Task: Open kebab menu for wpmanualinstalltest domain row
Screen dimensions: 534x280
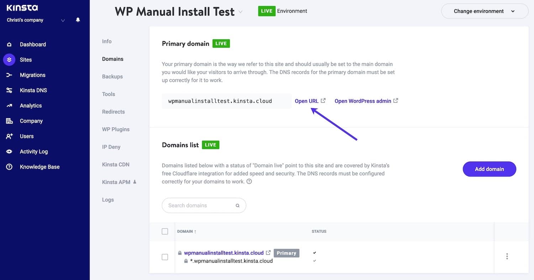Action: point(507,256)
